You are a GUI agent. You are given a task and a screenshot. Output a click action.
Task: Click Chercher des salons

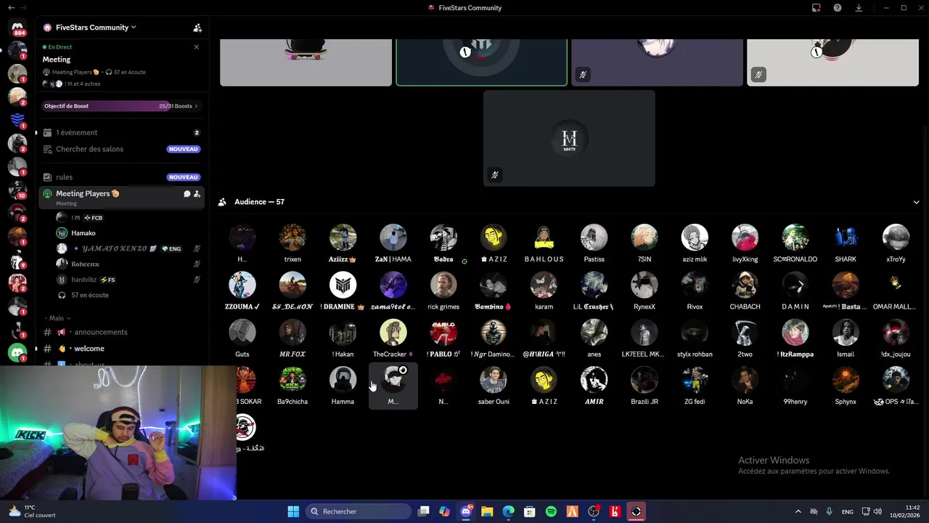point(121,149)
